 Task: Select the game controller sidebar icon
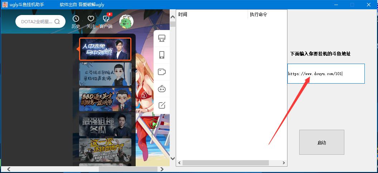(162, 89)
